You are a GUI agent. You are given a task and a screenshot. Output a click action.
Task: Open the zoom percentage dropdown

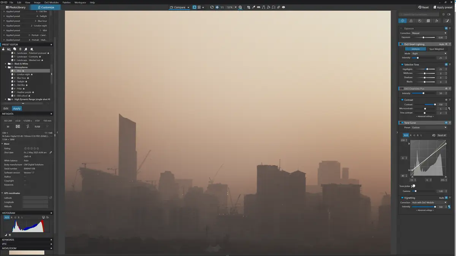[236, 7]
